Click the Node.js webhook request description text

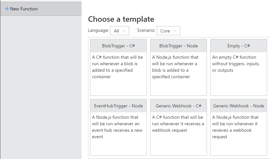pos(235,127)
